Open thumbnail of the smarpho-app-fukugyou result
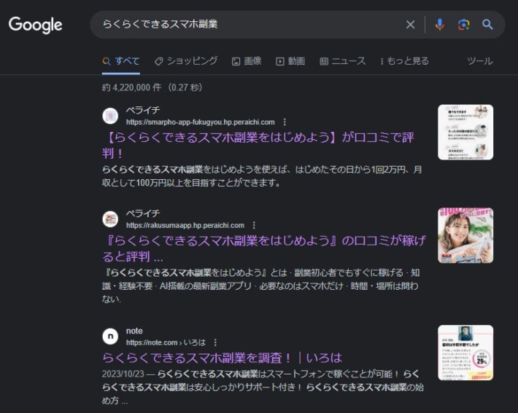The image size is (518, 413). point(465,133)
